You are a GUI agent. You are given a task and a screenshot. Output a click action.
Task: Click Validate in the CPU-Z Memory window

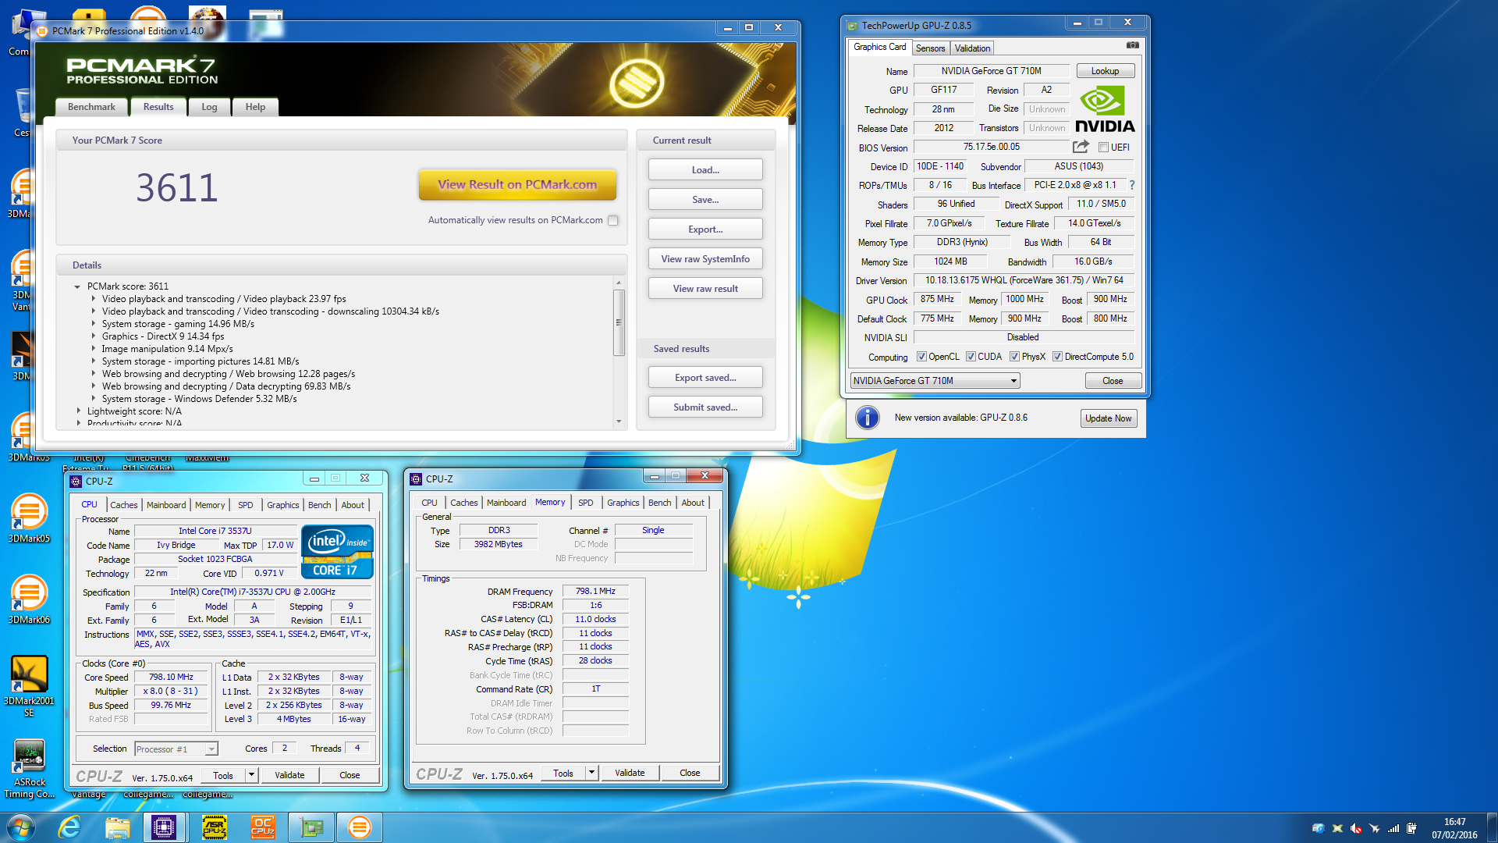pos(630,773)
